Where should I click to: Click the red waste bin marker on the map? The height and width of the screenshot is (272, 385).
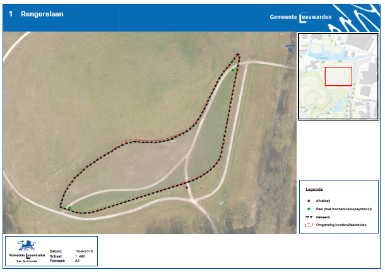[187, 187]
